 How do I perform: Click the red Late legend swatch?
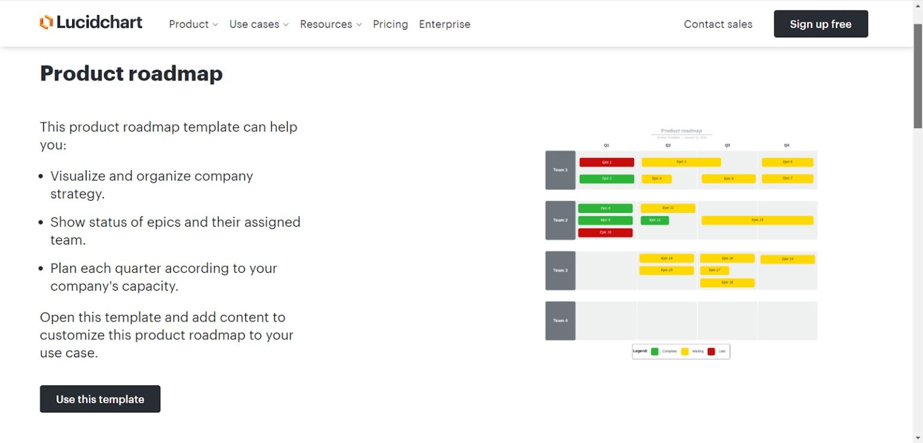711,352
